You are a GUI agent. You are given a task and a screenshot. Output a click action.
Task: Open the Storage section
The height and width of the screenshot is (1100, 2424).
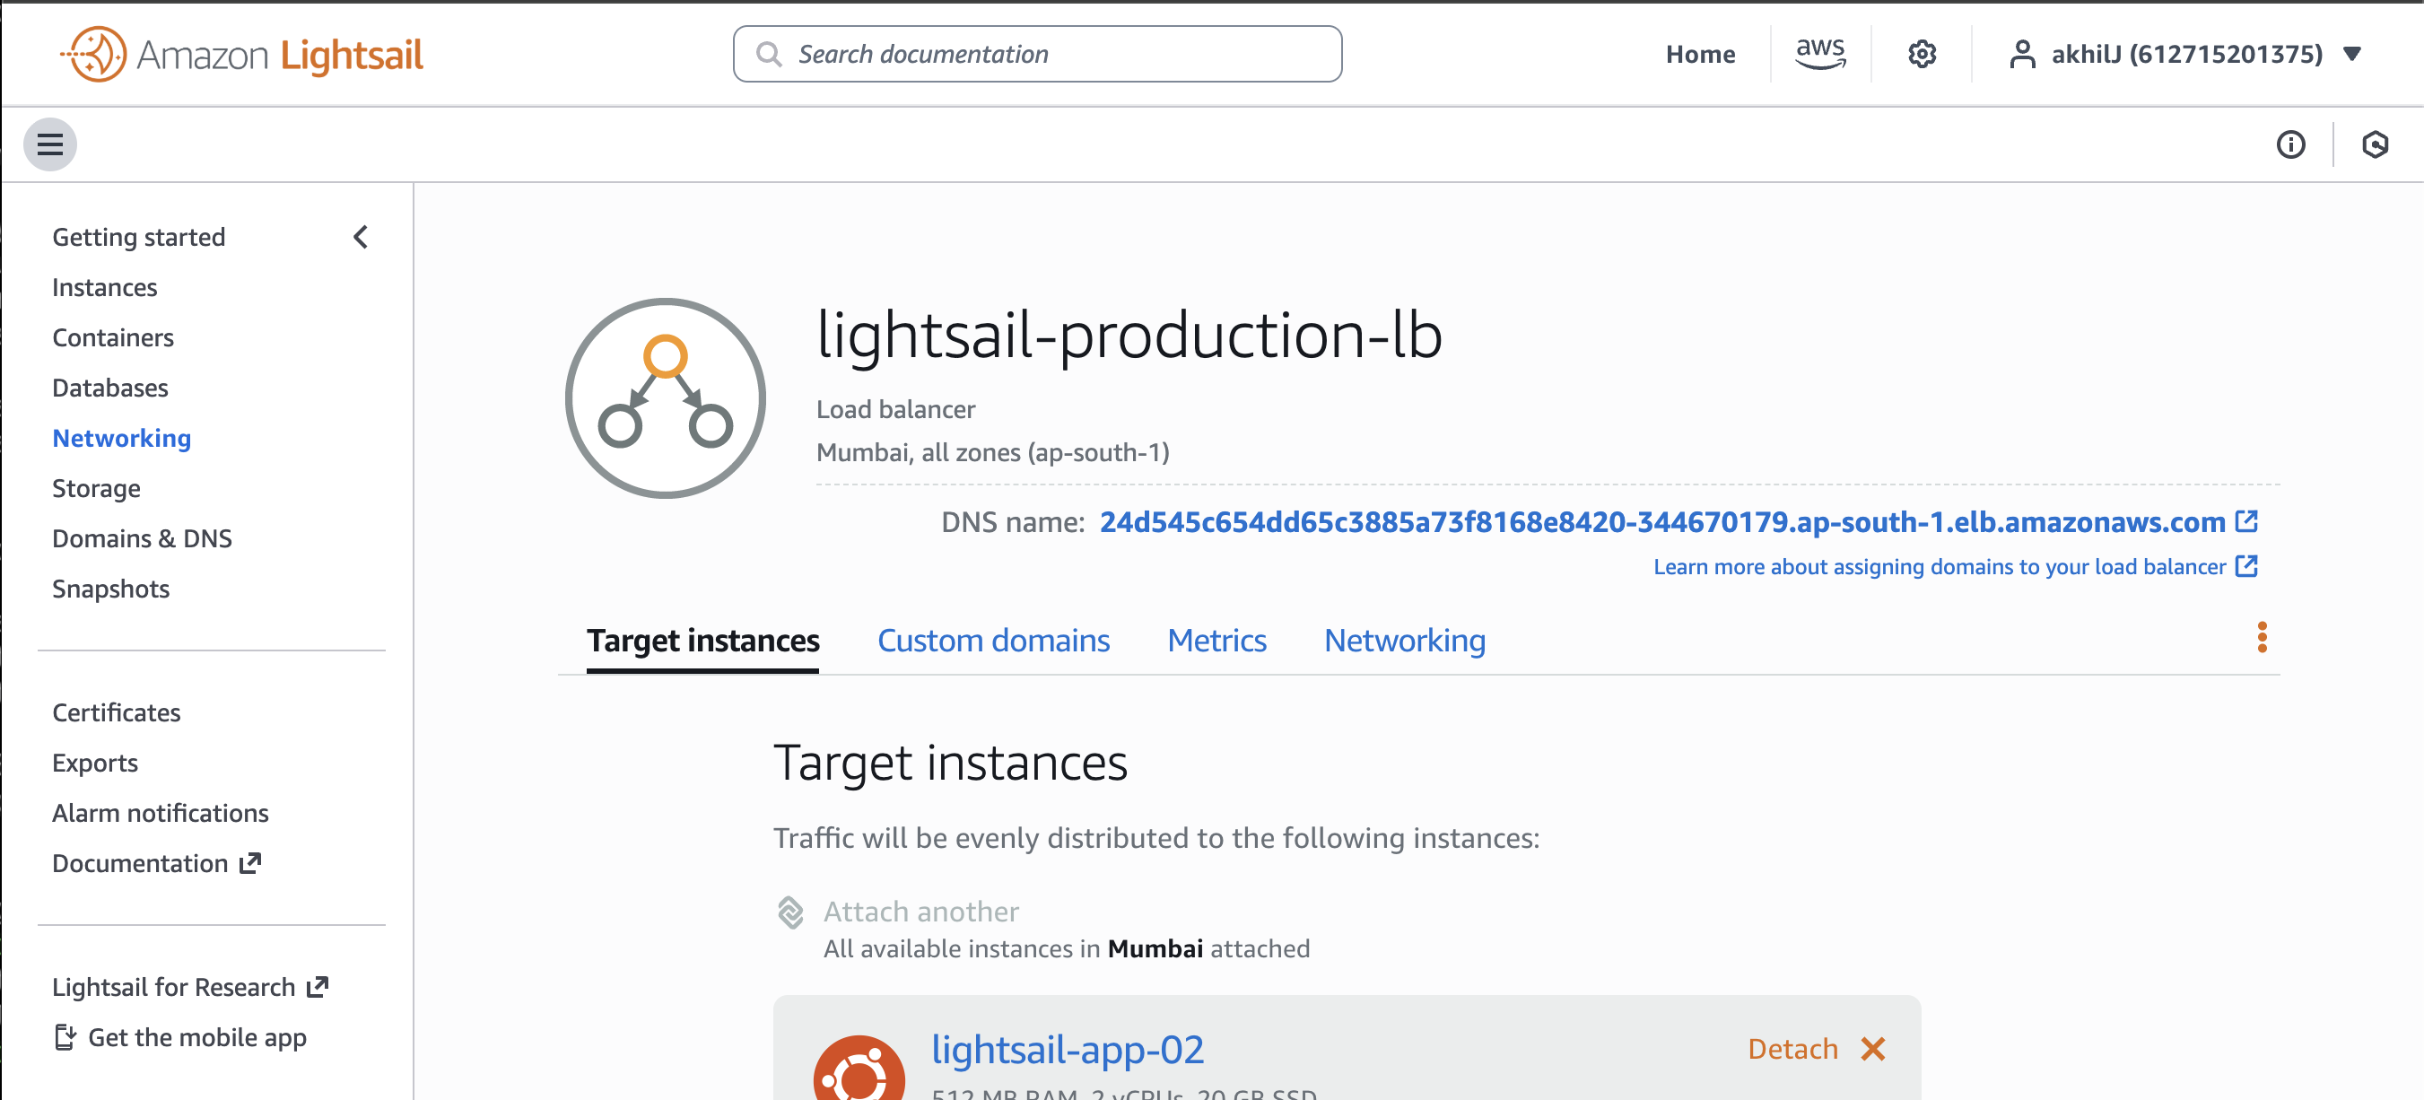point(96,488)
